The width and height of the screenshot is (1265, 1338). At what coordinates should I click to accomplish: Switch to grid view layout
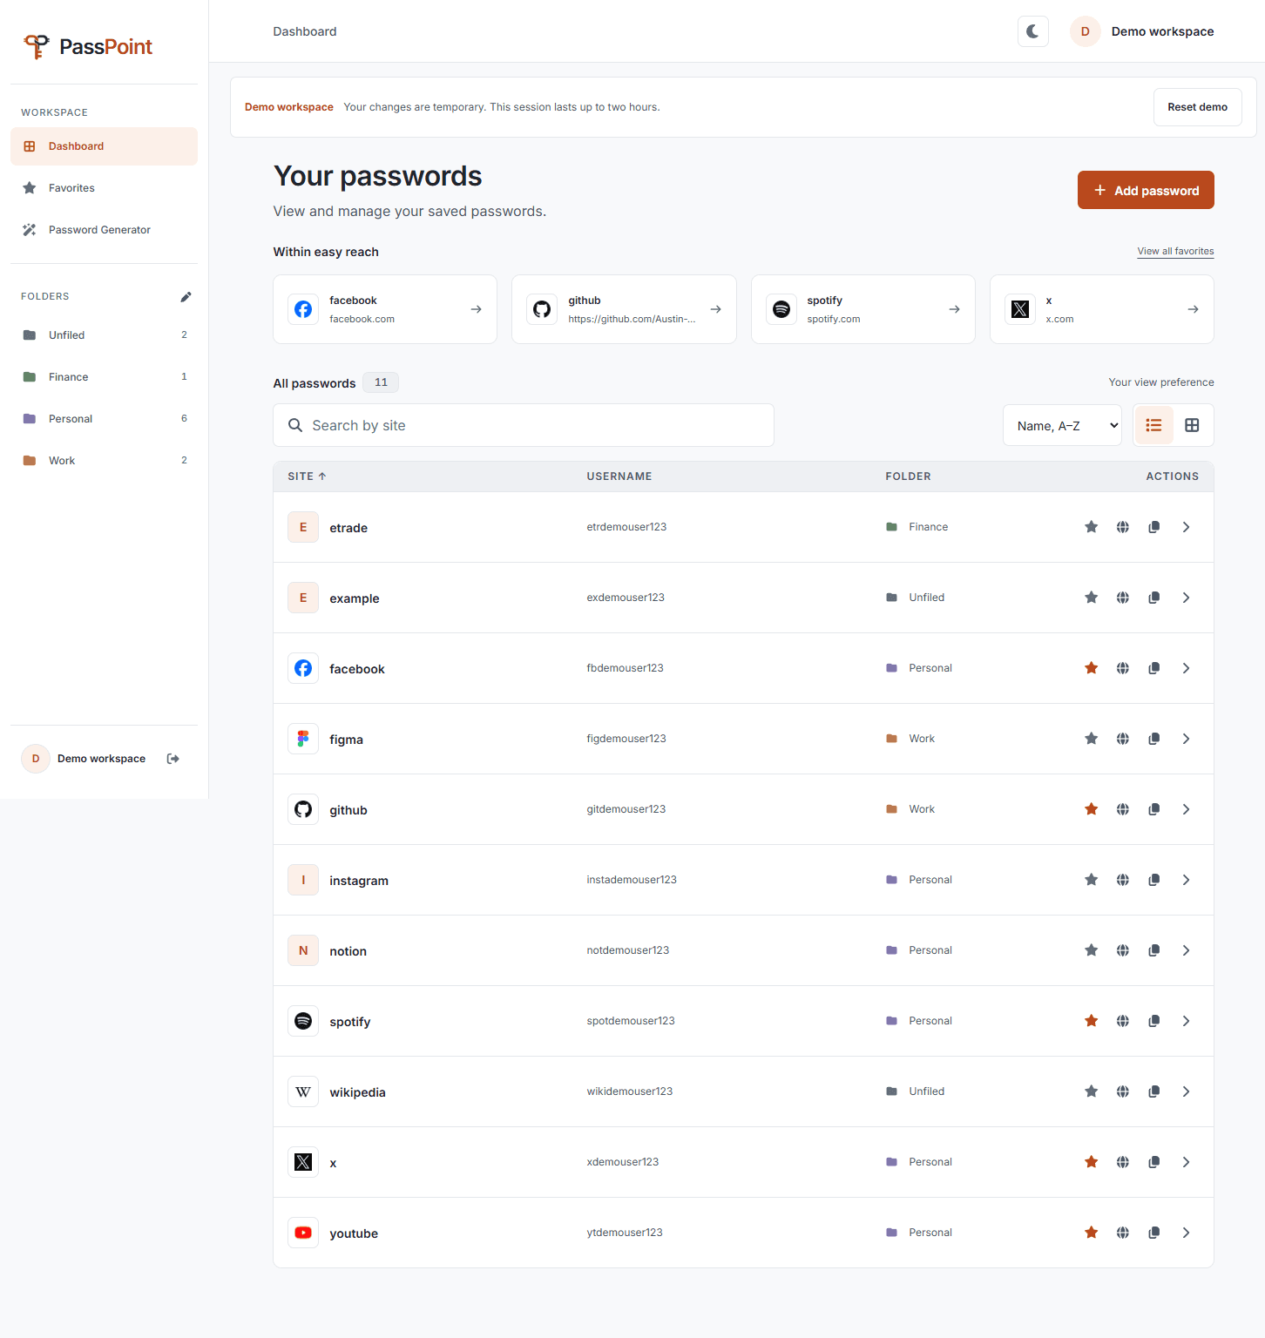click(x=1192, y=425)
